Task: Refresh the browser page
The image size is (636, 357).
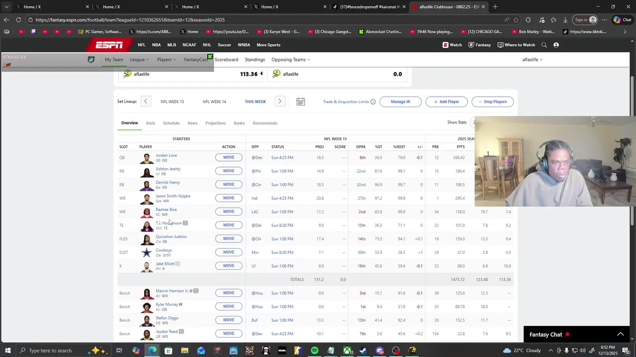Action: (18, 20)
